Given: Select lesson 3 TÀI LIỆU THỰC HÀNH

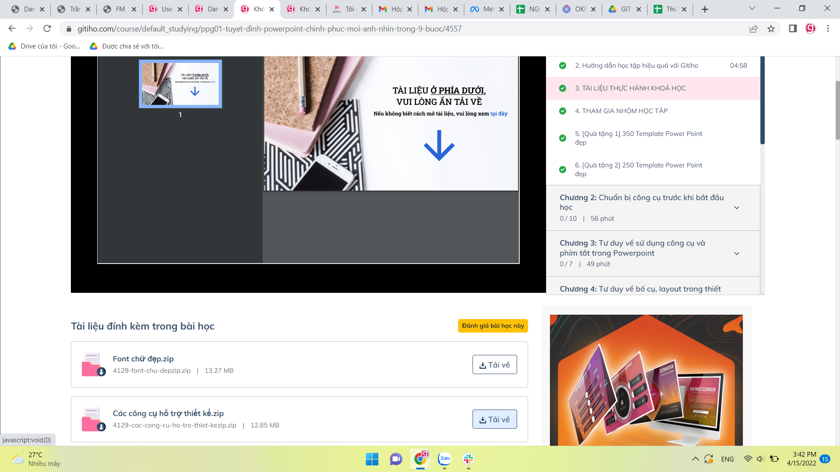Looking at the screenshot, I should point(653,88).
